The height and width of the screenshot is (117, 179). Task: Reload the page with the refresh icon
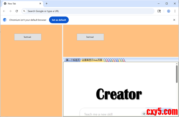(x=17, y=11)
